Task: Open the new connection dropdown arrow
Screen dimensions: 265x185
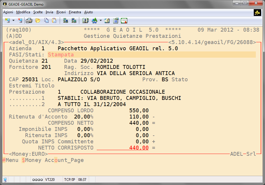Action: [13, 21]
